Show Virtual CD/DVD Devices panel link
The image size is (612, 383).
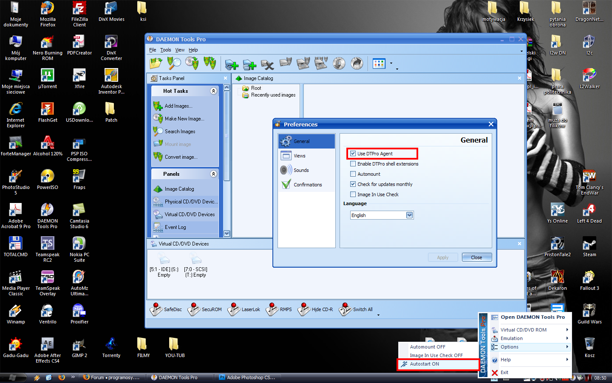click(190, 214)
